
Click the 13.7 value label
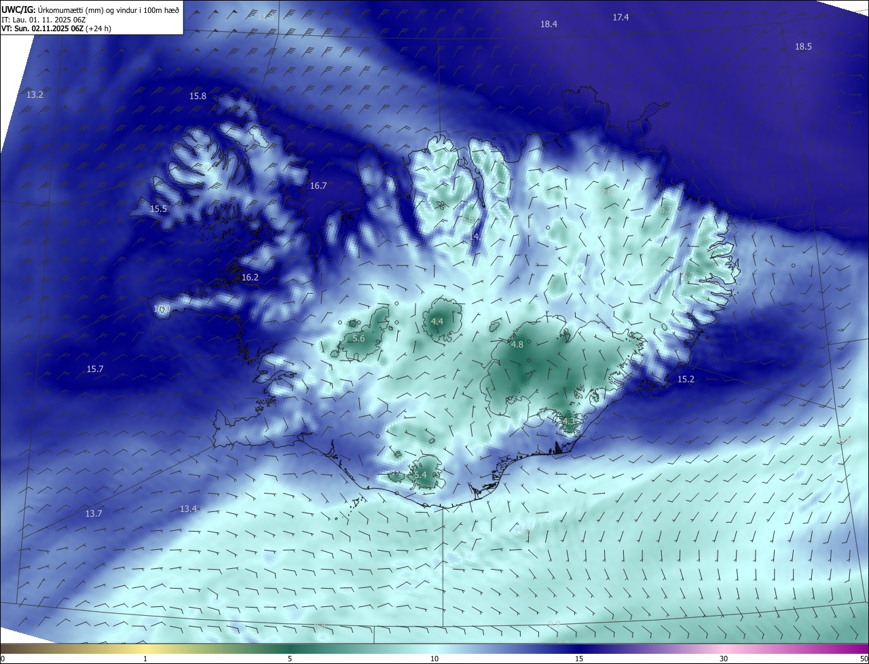(x=94, y=513)
